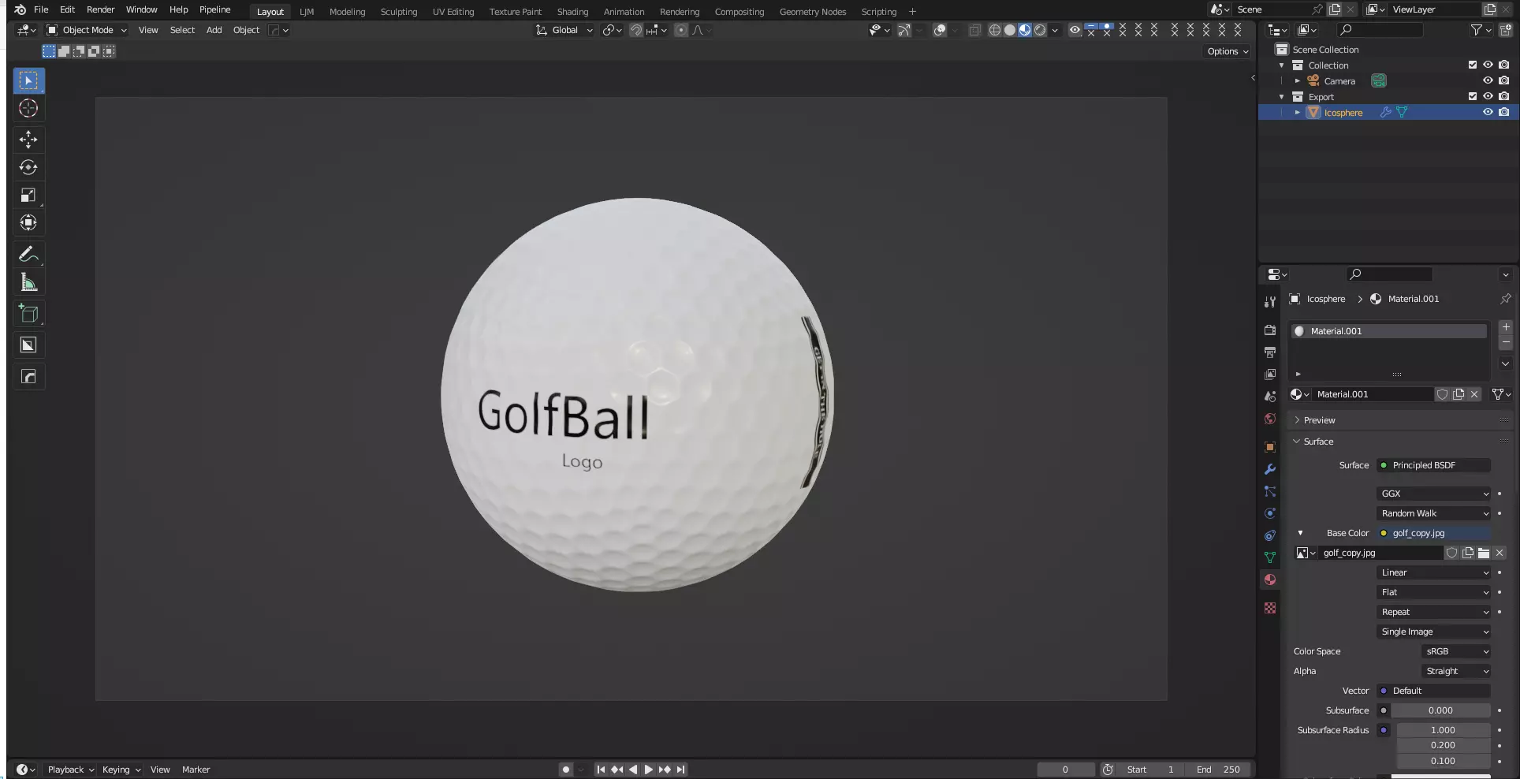This screenshot has height=779, width=1520.
Task: Activate the Cursor tool
Action: [x=28, y=108]
